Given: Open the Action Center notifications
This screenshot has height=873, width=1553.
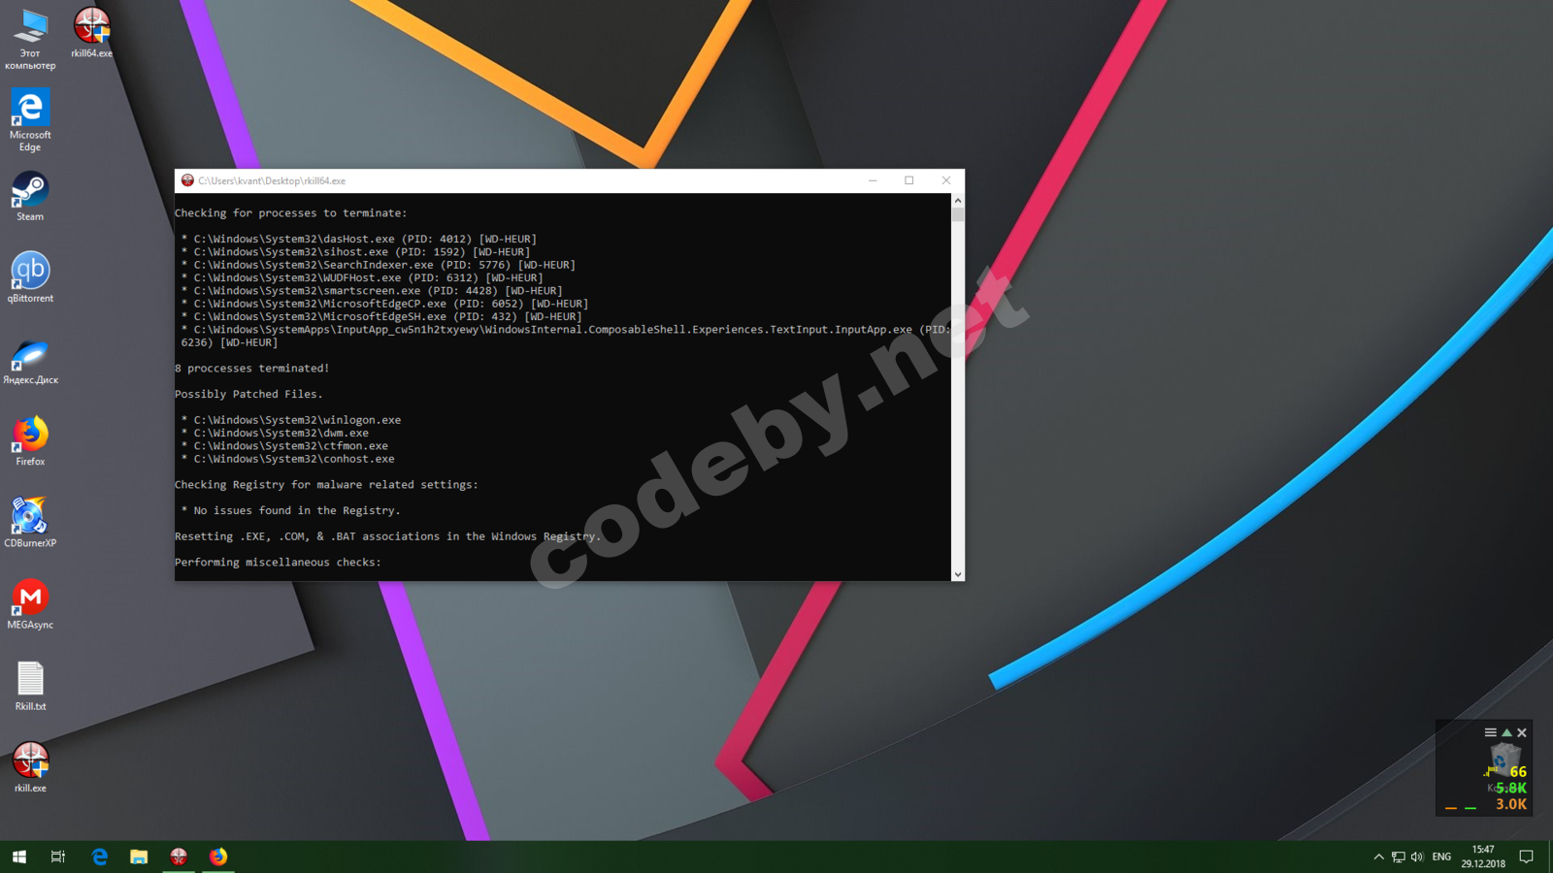Looking at the screenshot, I should (x=1527, y=857).
